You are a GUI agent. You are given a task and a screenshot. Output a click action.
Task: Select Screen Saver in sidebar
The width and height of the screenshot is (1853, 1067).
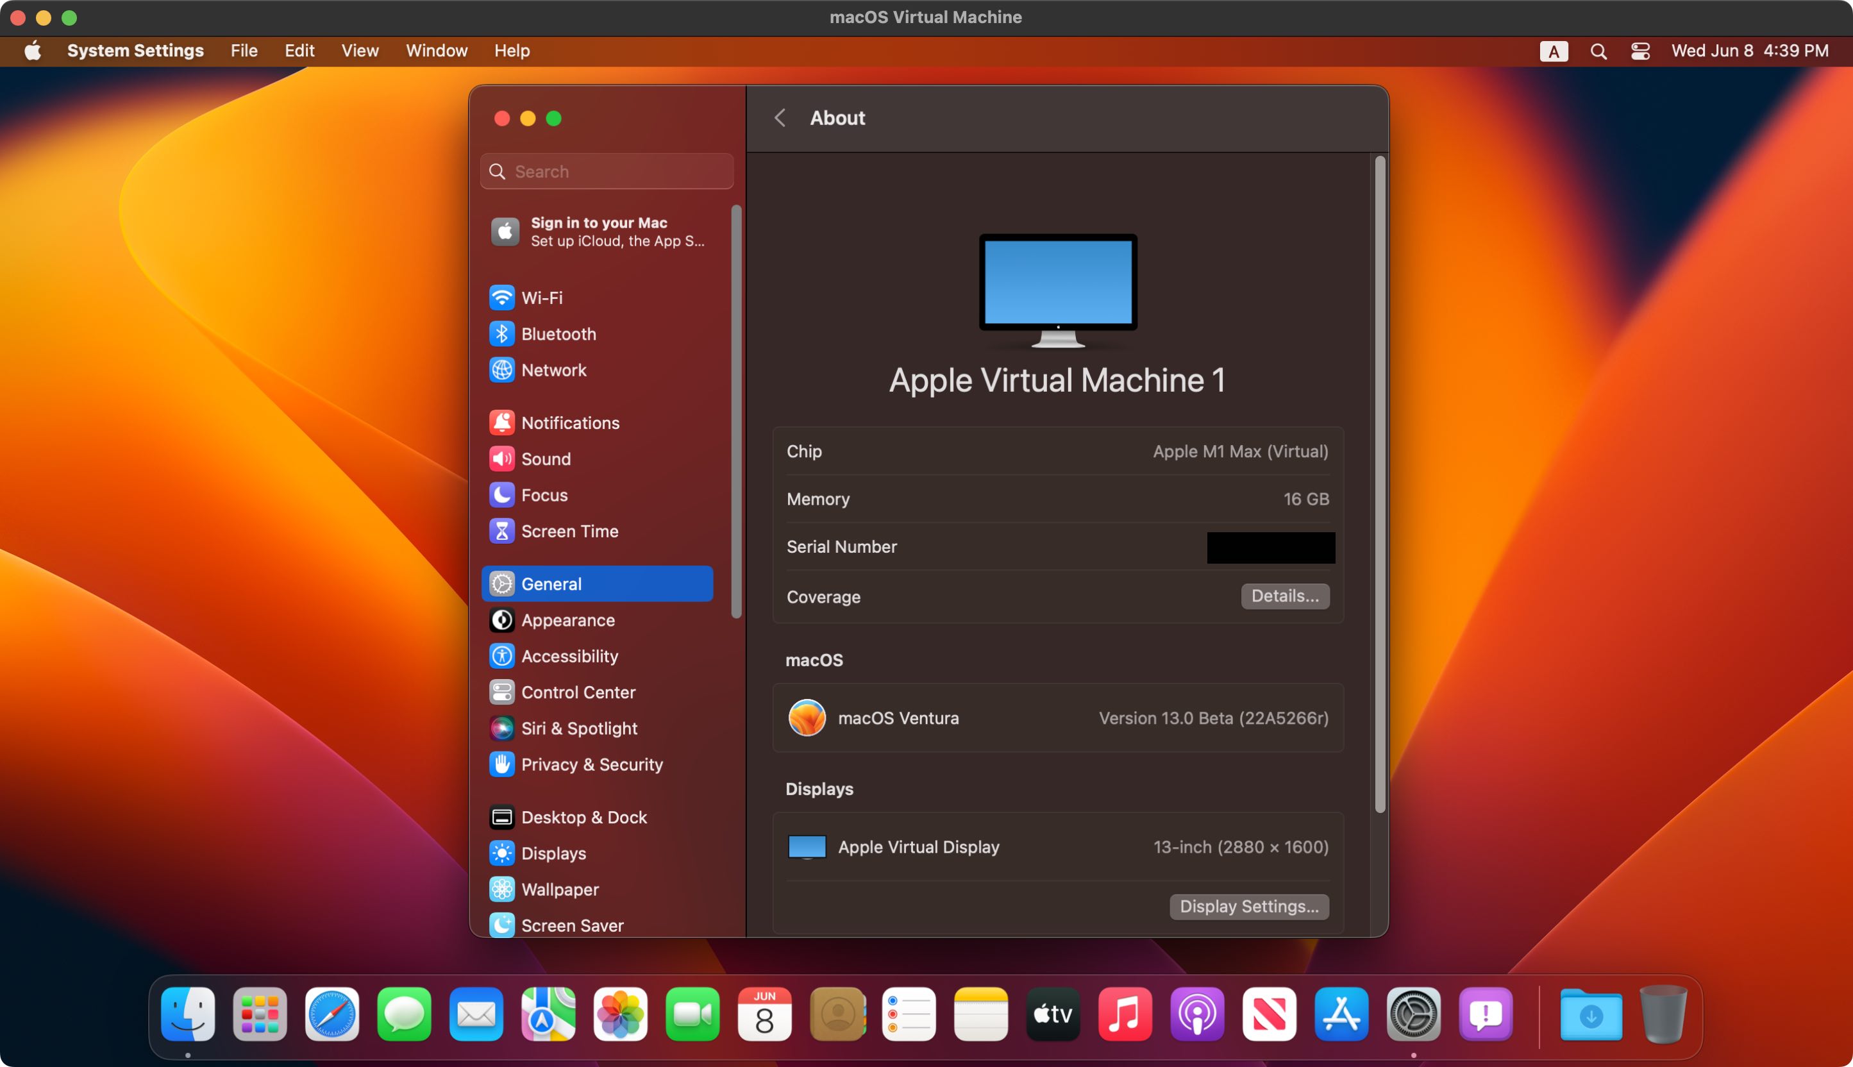click(x=597, y=925)
